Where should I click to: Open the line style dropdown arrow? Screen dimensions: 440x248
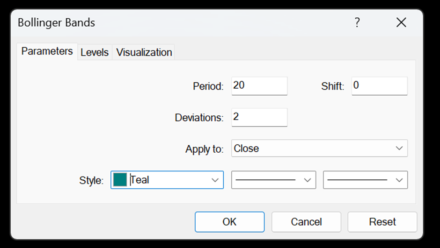tap(308, 180)
